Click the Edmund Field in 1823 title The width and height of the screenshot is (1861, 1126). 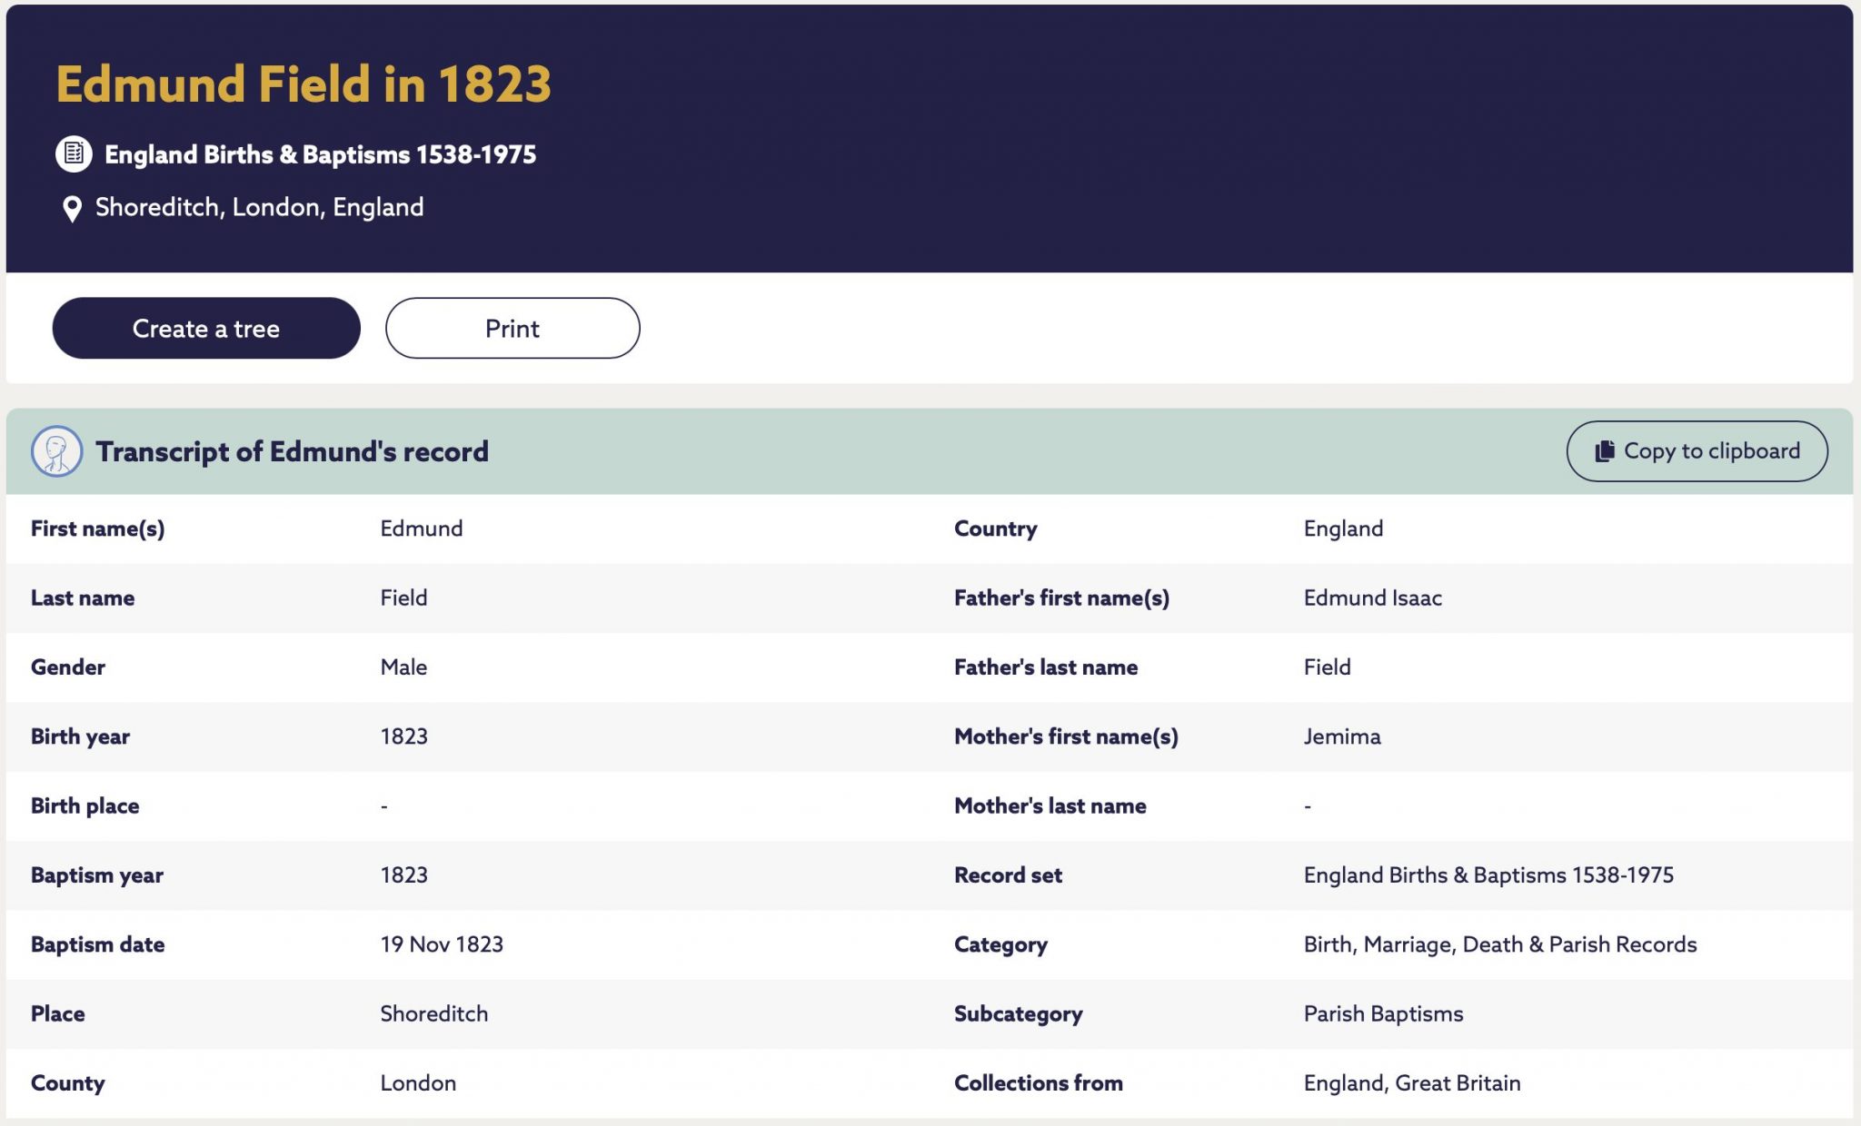[x=304, y=84]
